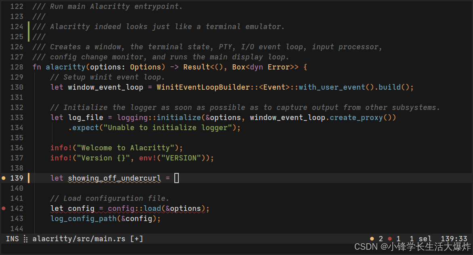Image resolution: width=473 pixels, height=255 pixels.
Task: Click the .expect call on line 134
Action: pos(84,128)
